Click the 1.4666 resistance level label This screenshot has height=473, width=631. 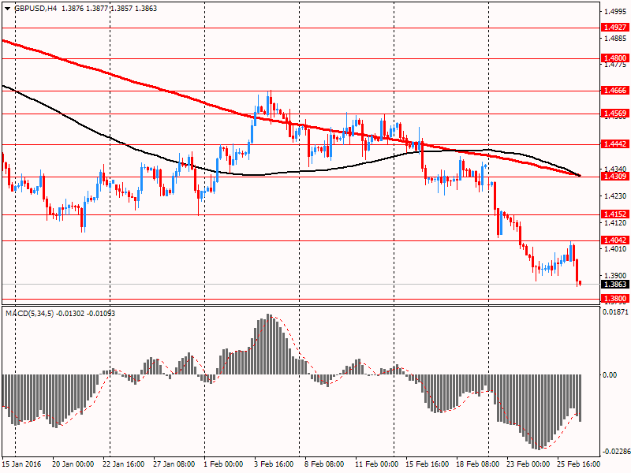[614, 91]
